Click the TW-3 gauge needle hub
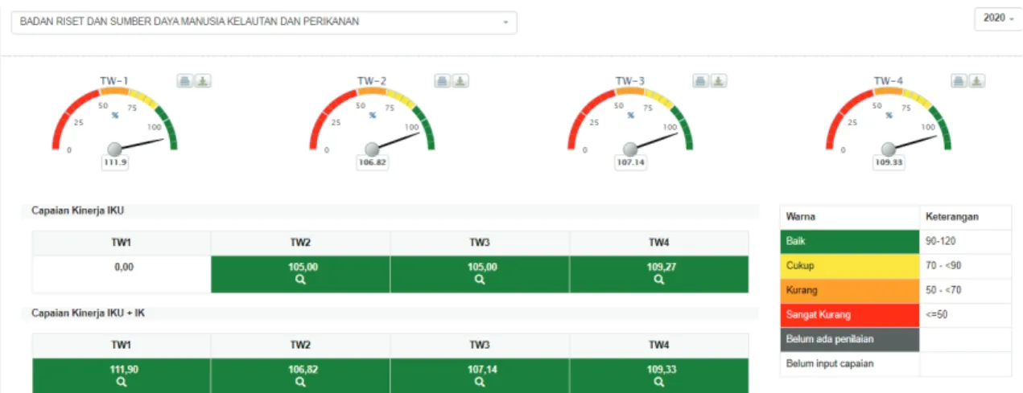The height and width of the screenshot is (393, 1023). [x=630, y=149]
